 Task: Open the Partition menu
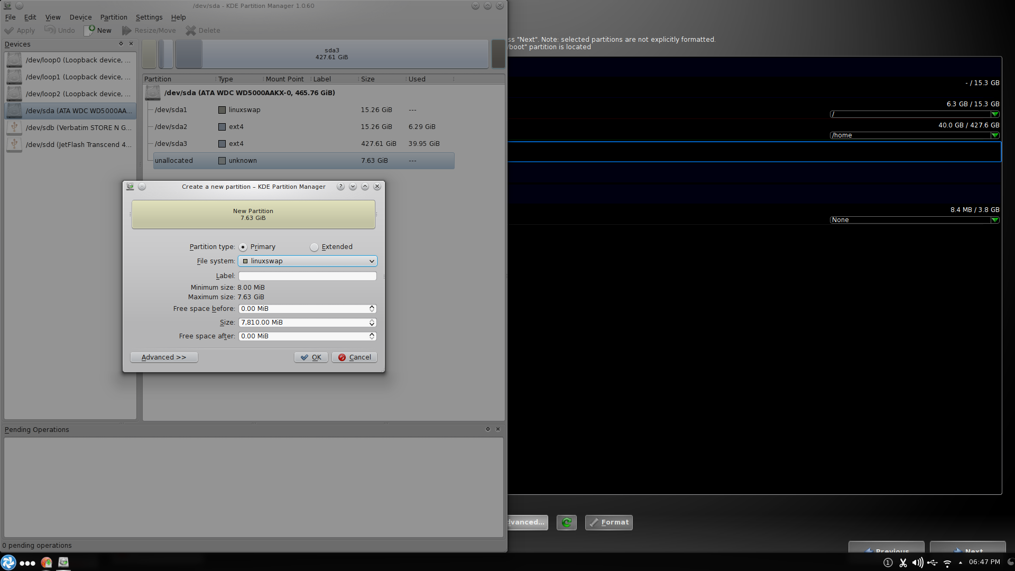pyautogui.click(x=114, y=17)
